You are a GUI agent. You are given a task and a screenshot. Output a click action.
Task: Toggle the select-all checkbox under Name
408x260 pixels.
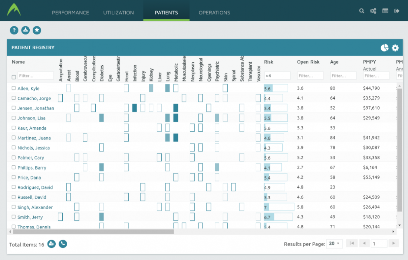coord(14,77)
